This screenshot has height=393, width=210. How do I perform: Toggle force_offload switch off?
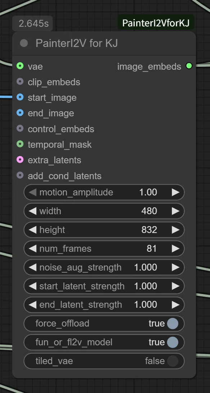pos(173,324)
